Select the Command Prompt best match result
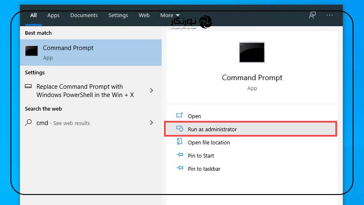This screenshot has width=364, height=205. (x=91, y=52)
